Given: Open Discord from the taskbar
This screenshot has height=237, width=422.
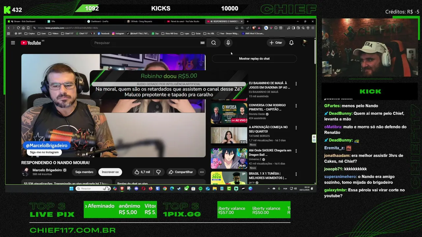Looking at the screenshot, I should point(136,189).
